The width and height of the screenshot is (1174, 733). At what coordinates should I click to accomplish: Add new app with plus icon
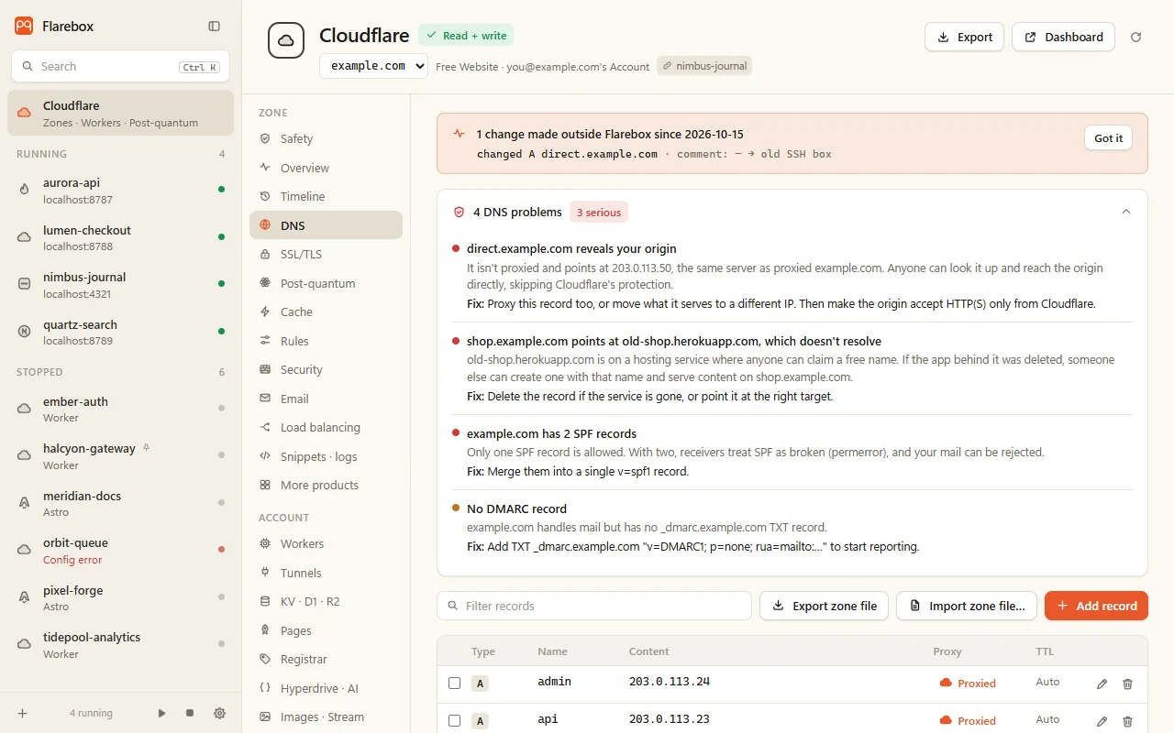click(x=23, y=713)
